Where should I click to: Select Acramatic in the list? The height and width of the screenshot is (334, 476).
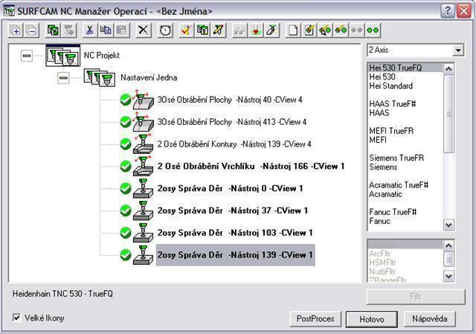405,194
